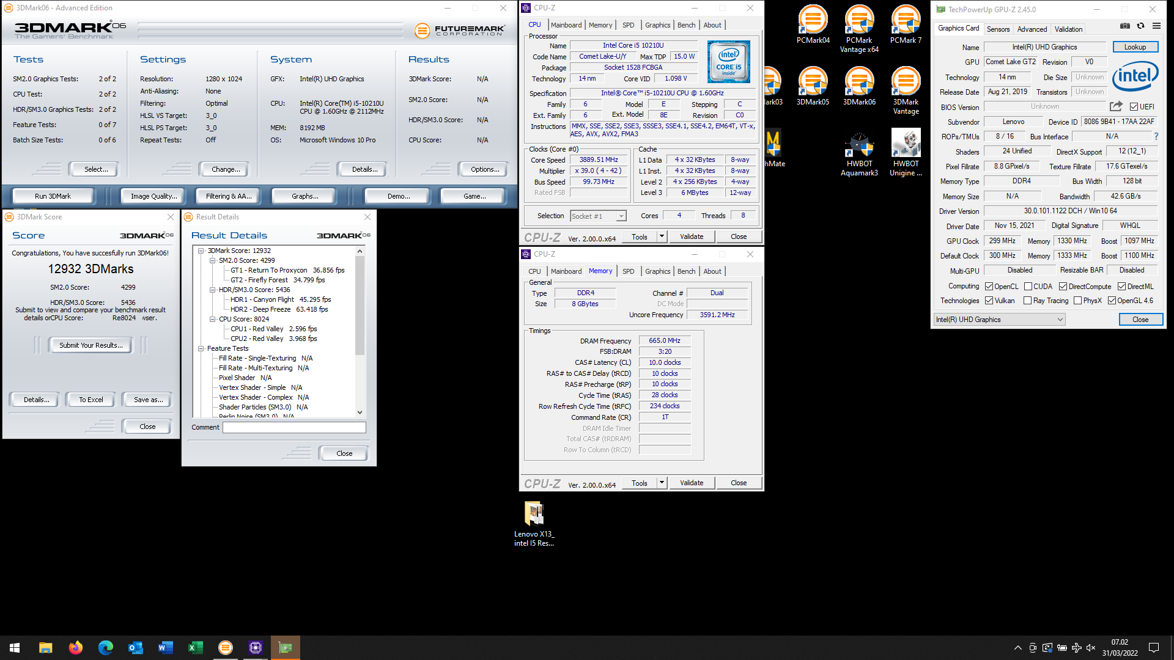Image resolution: width=1174 pixels, height=660 pixels.
Task: Open the Bench tab in the CPU-Z processor window
Action: 686,25
